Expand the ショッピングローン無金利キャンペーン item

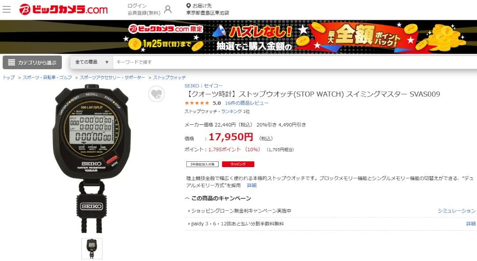[x=240, y=211]
